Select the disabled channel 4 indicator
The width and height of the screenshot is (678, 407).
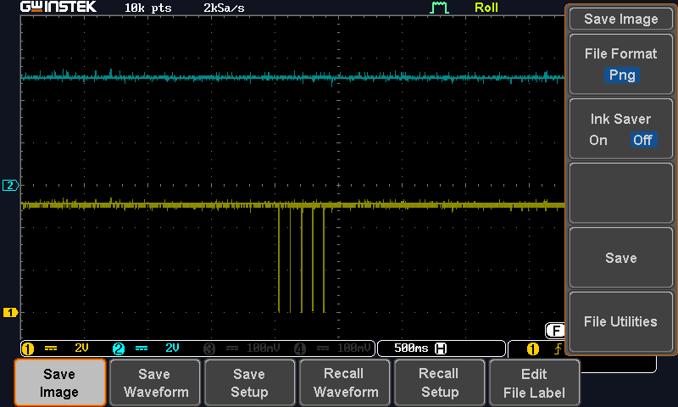click(300, 348)
